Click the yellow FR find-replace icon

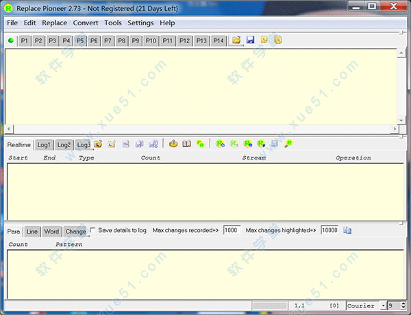click(200, 144)
